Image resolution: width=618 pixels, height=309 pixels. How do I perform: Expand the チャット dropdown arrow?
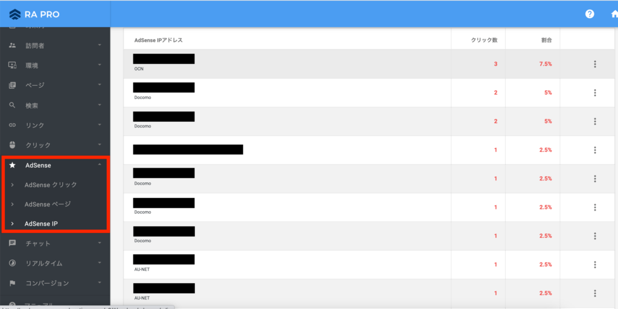pyautogui.click(x=100, y=243)
